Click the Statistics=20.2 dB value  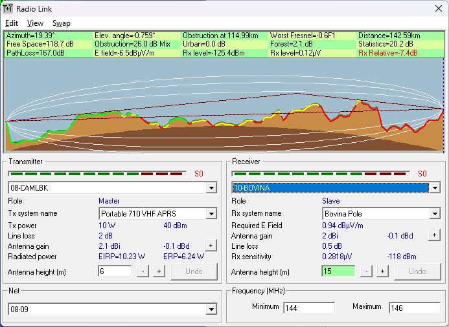pos(386,44)
